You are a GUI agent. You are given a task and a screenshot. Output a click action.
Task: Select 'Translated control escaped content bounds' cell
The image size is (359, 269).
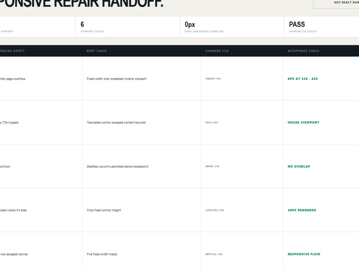141,122
